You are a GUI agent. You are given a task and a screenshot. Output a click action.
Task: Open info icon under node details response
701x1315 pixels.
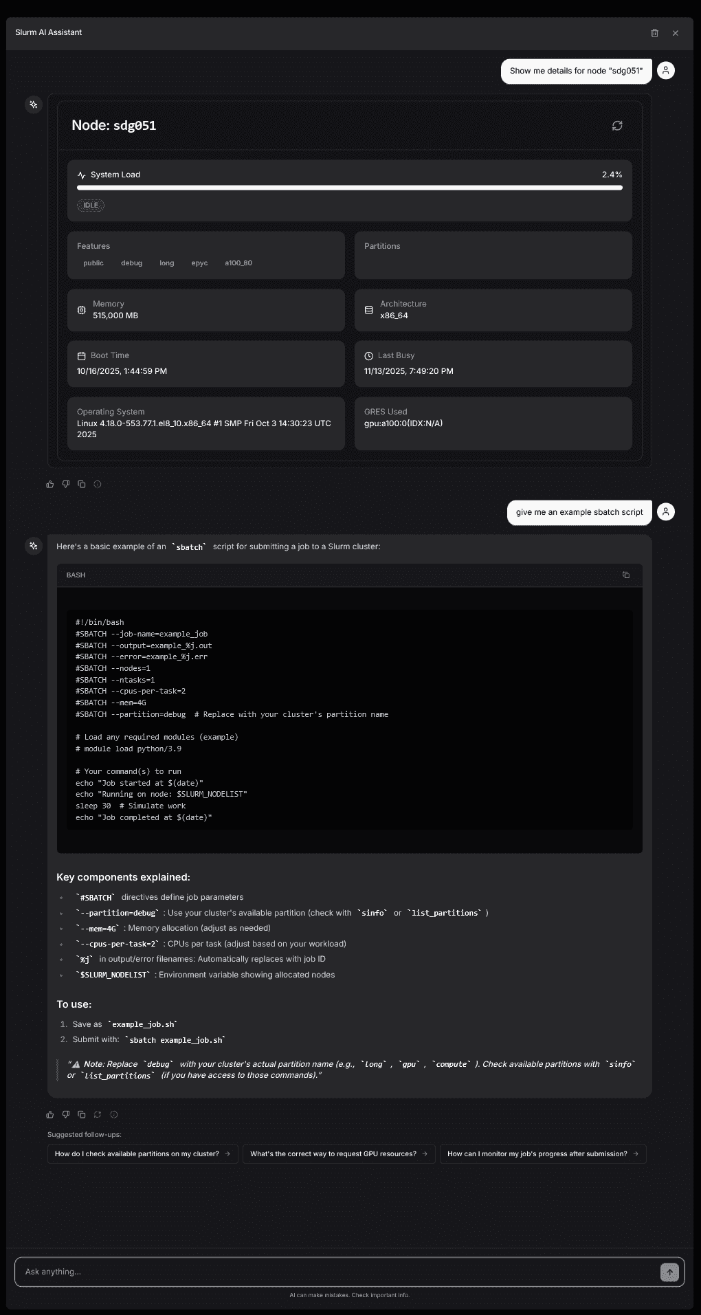click(98, 484)
